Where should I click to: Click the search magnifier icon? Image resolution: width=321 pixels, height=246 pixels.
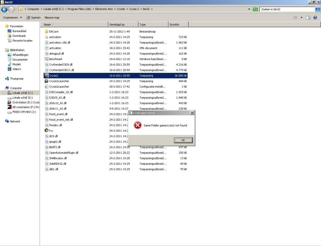coord(318,9)
